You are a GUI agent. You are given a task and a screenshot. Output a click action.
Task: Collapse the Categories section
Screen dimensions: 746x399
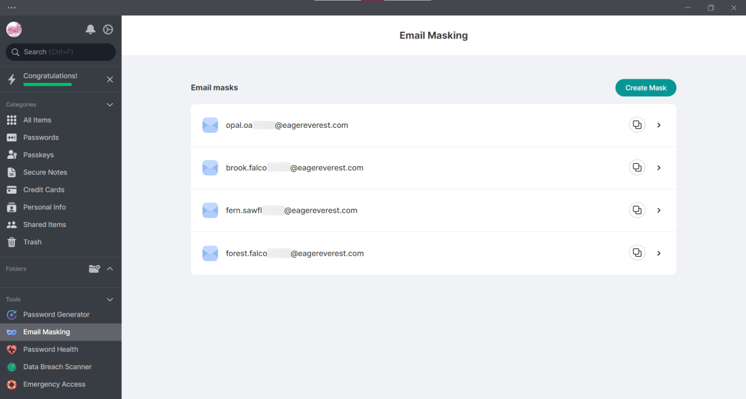[x=110, y=105]
